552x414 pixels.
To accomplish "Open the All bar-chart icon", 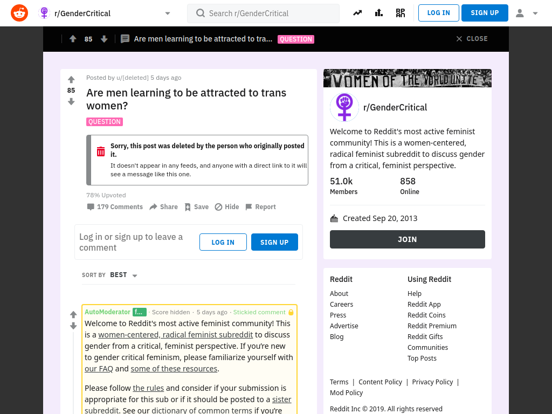I will point(379,13).
